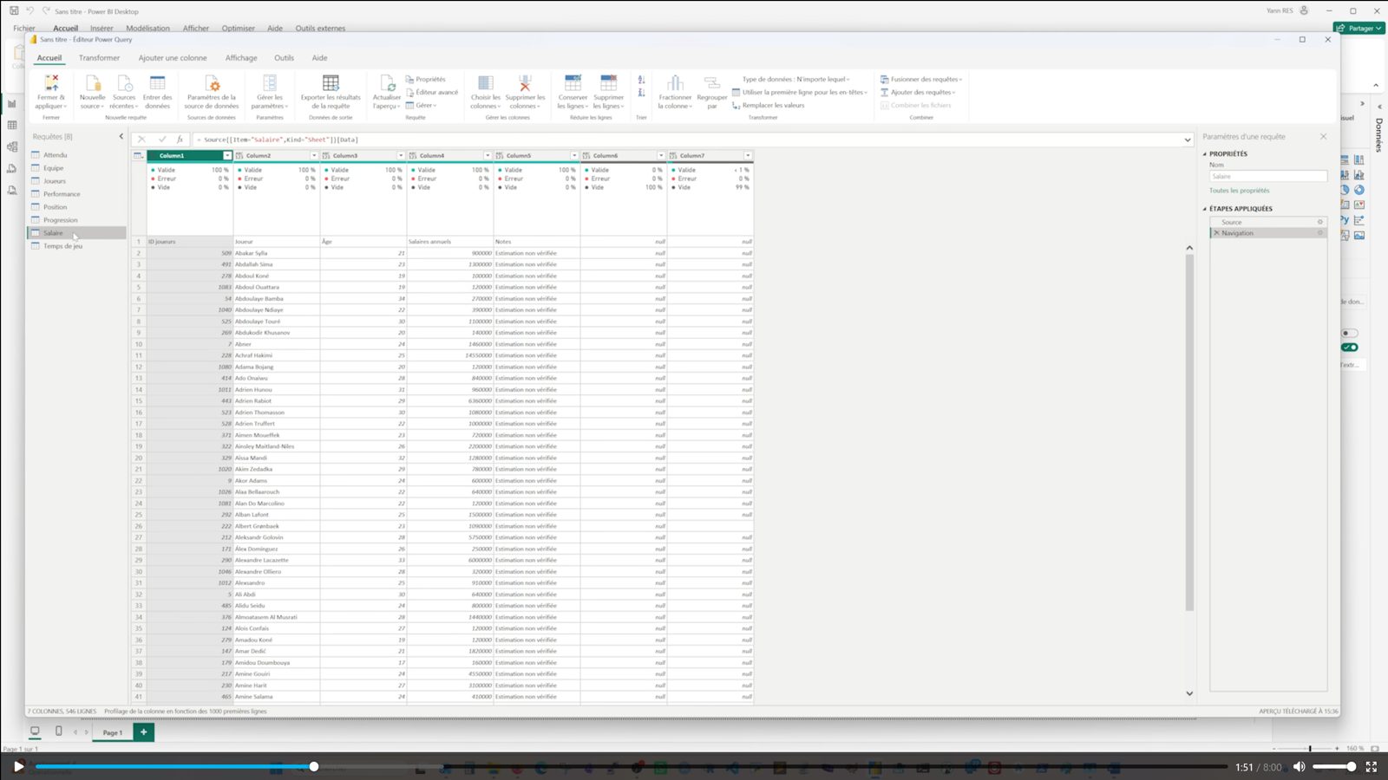Viewport: 1388px width, 780px height.
Task: Click Choisir les colonnes icon
Action: pos(486,83)
